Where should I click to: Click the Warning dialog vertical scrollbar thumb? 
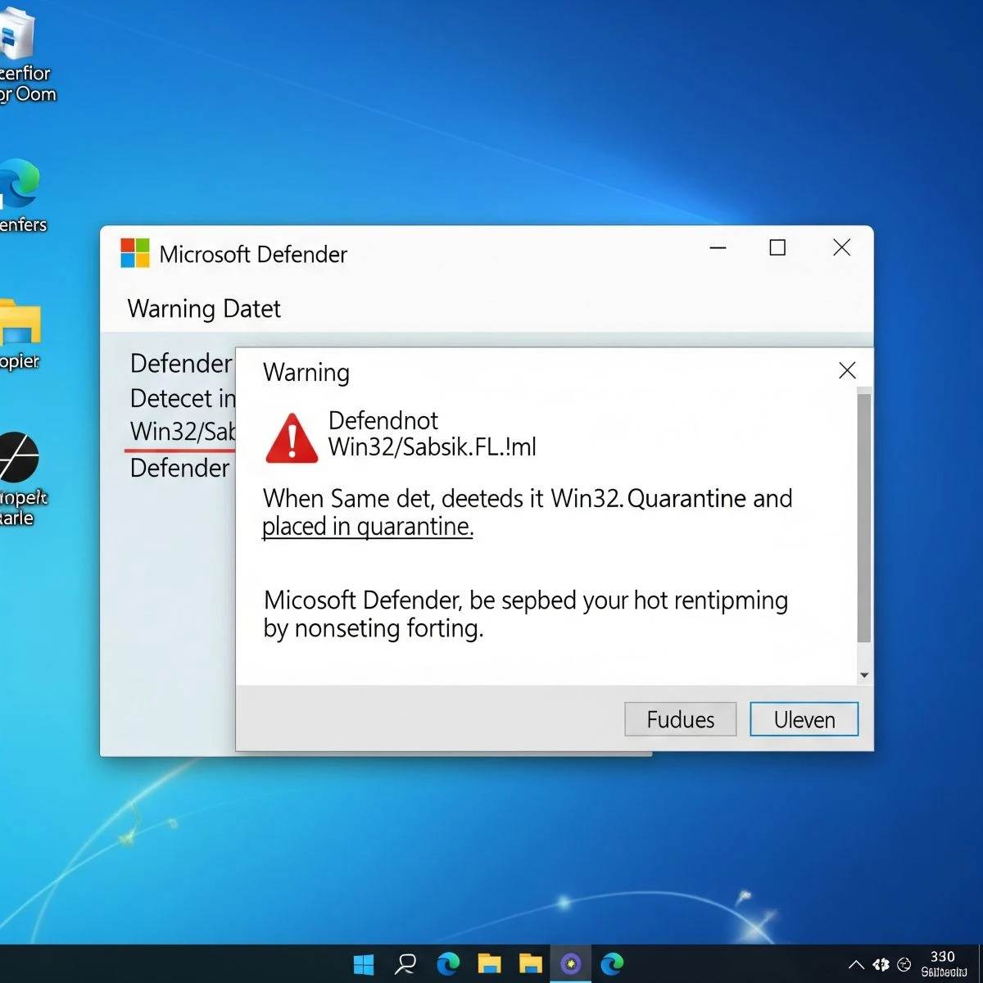863,518
